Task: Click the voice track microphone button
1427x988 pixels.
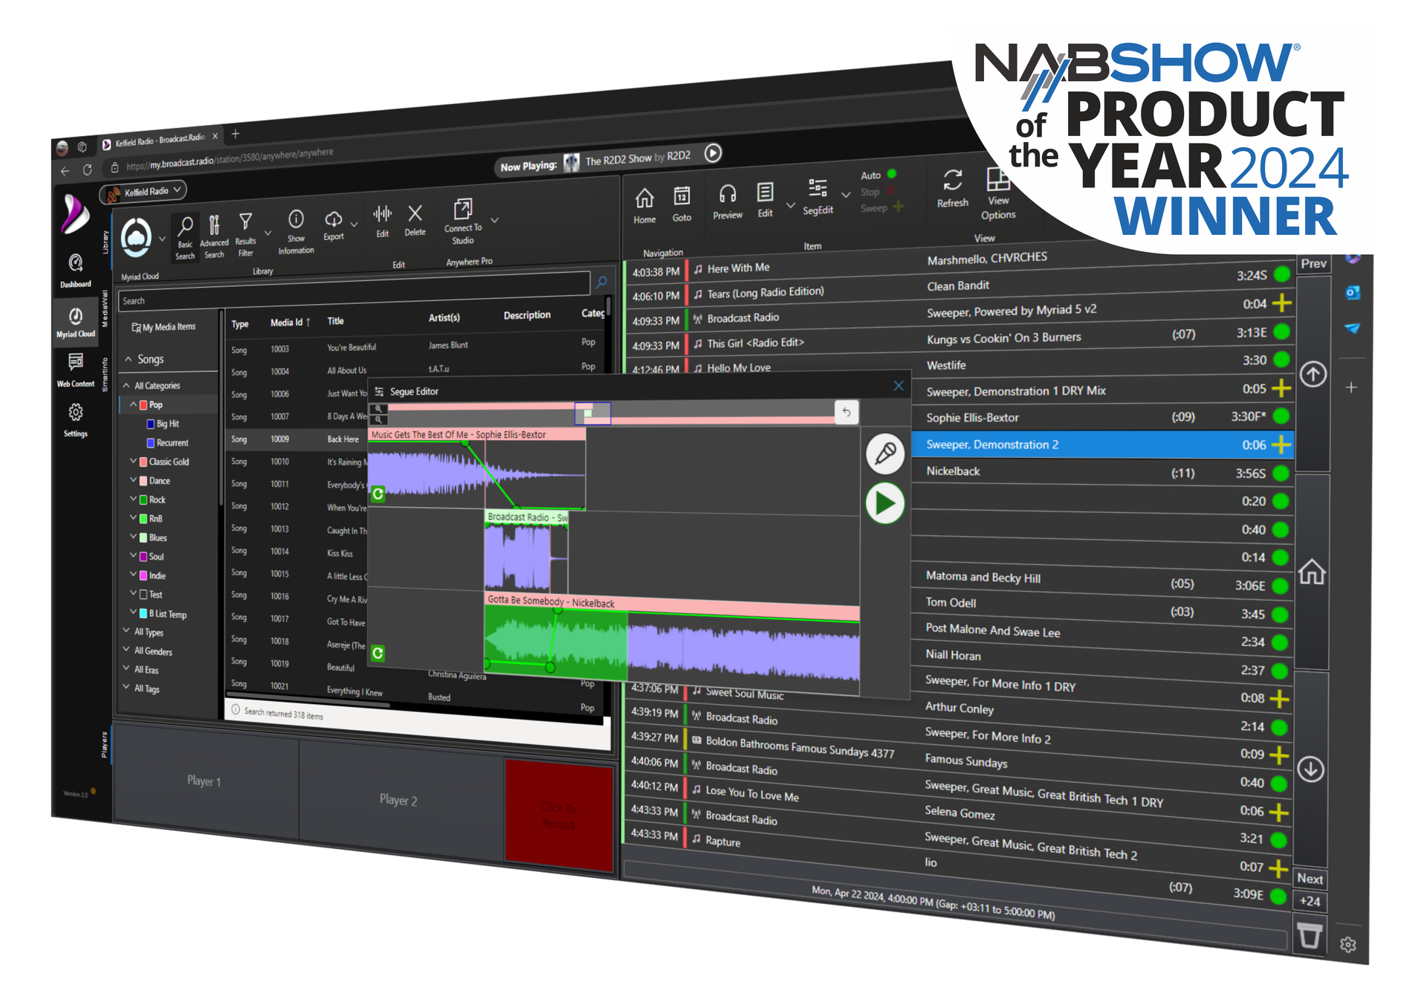Action: [x=885, y=453]
